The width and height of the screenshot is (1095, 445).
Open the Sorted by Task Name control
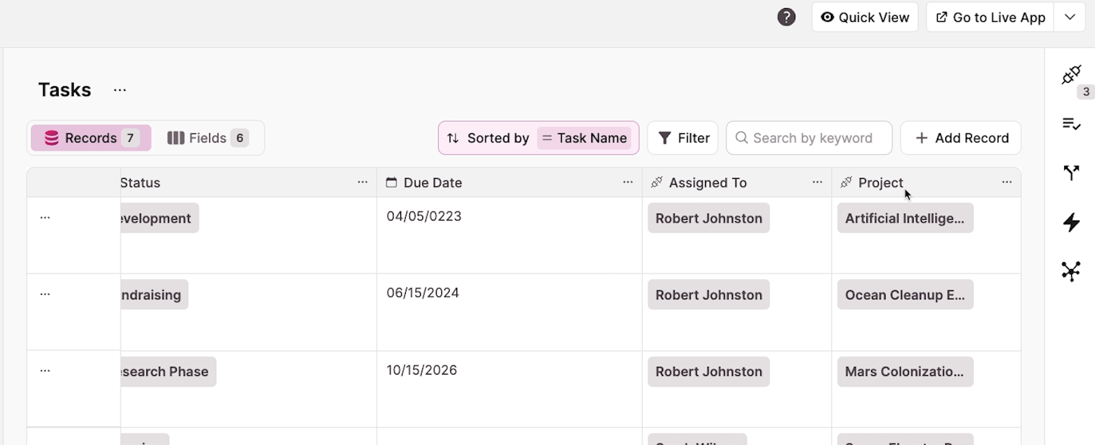(x=539, y=138)
